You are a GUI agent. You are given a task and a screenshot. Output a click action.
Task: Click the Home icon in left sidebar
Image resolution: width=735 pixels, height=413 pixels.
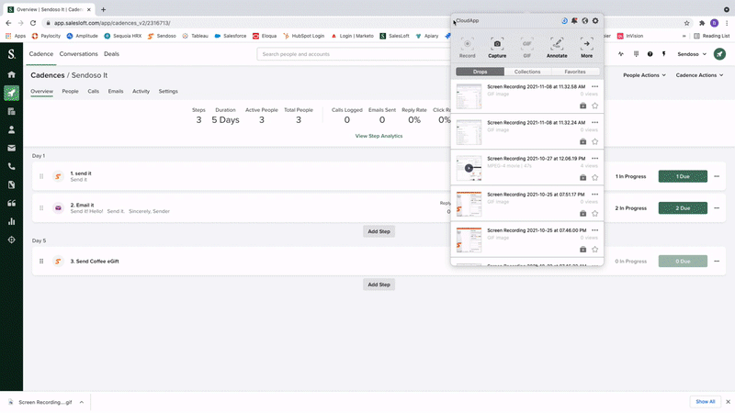coord(11,74)
